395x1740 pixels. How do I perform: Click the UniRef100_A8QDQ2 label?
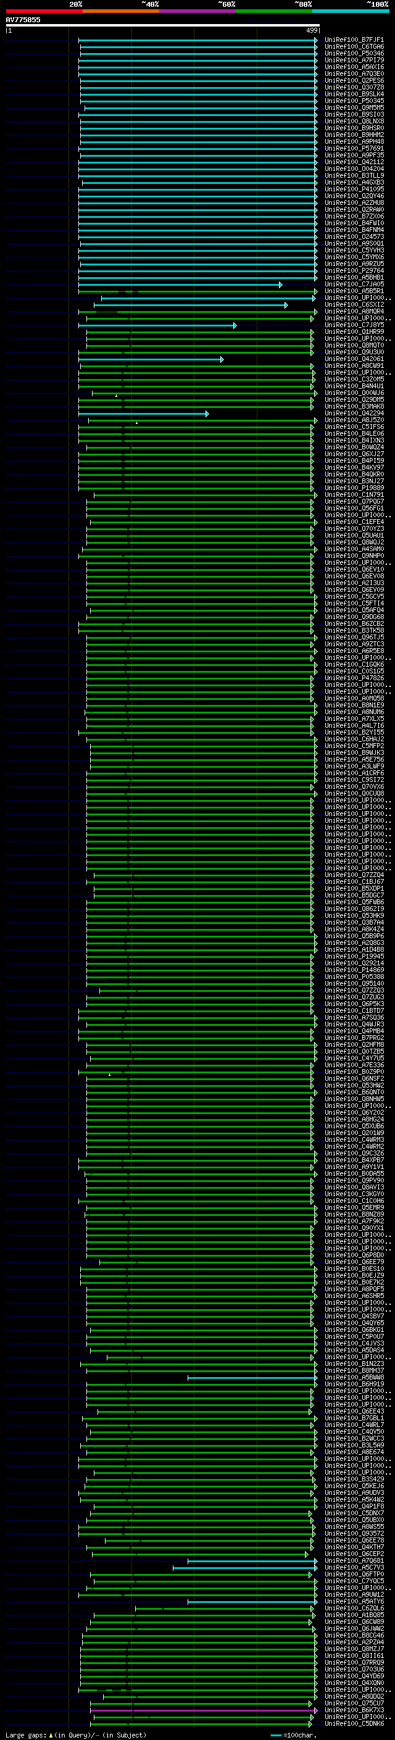tap(354, 1696)
